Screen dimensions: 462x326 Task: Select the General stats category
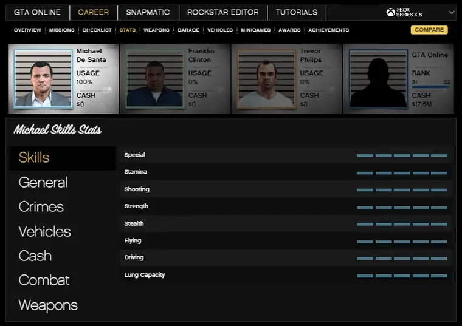click(x=43, y=182)
